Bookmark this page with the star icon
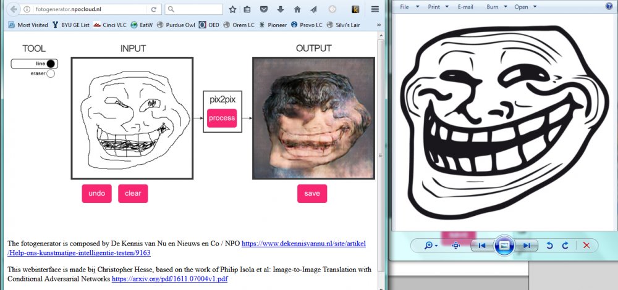The height and width of the screenshot is (290, 618). 232,9
